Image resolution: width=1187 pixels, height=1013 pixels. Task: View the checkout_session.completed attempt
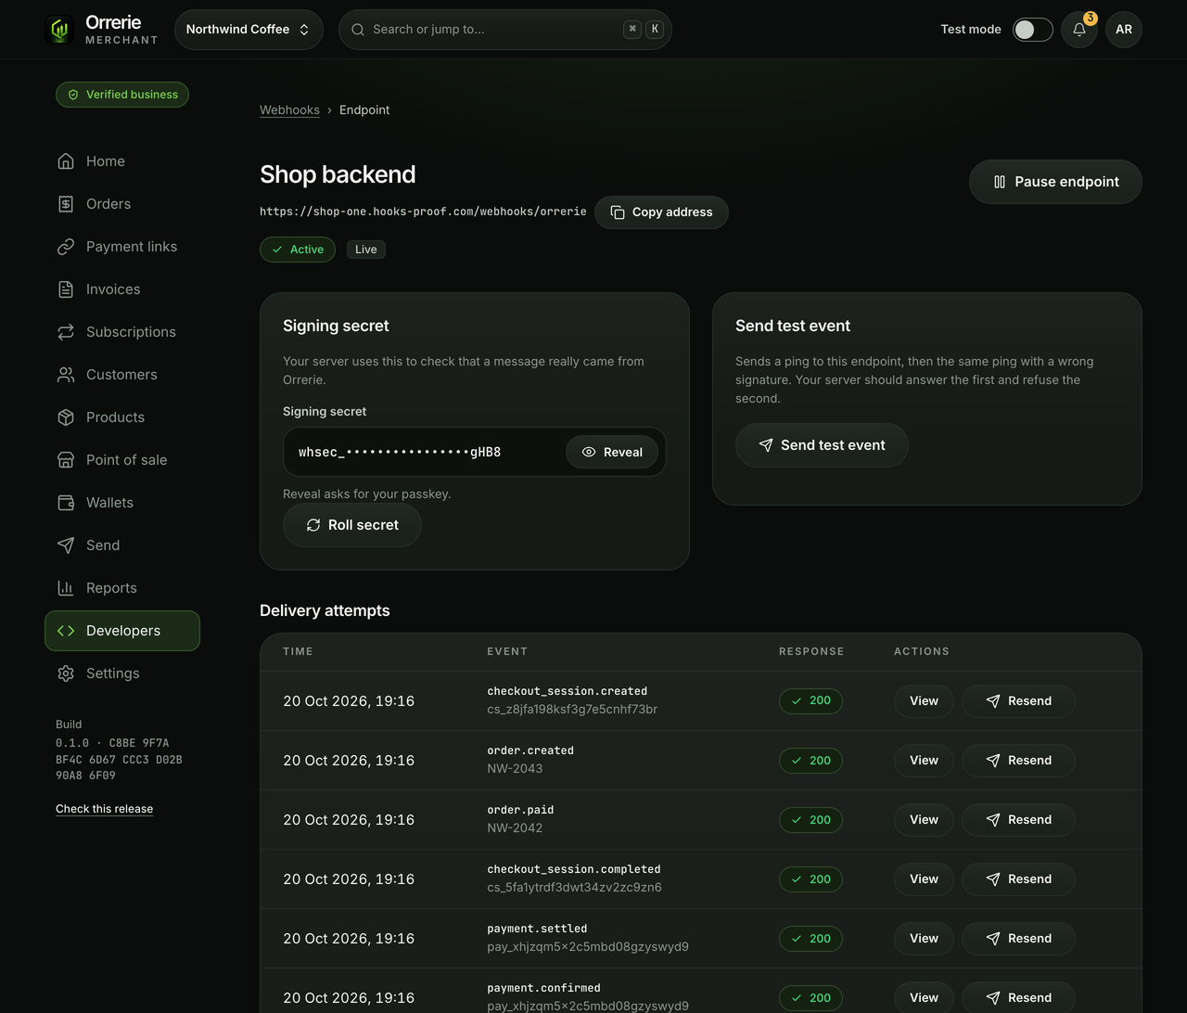(x=924, y=879)
